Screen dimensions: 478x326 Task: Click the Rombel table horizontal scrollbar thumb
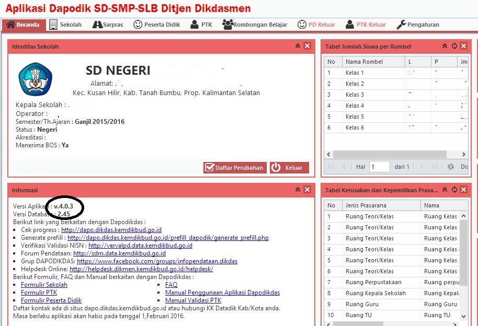point(390,155)
